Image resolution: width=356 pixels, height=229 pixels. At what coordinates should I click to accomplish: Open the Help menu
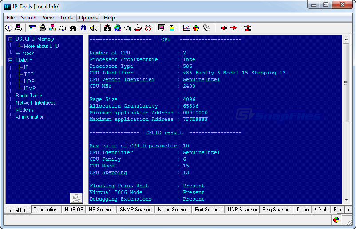click(x=110, y=18)
